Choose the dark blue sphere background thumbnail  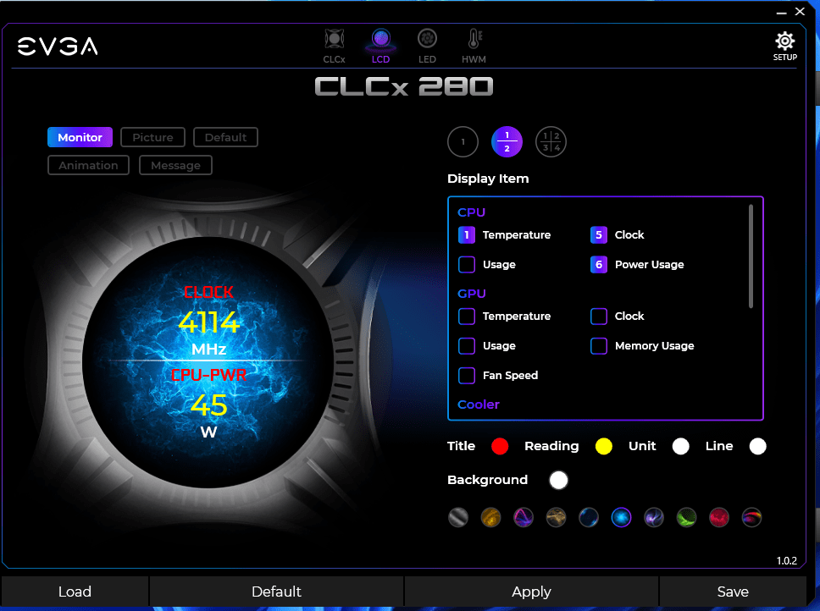point(589,518)
